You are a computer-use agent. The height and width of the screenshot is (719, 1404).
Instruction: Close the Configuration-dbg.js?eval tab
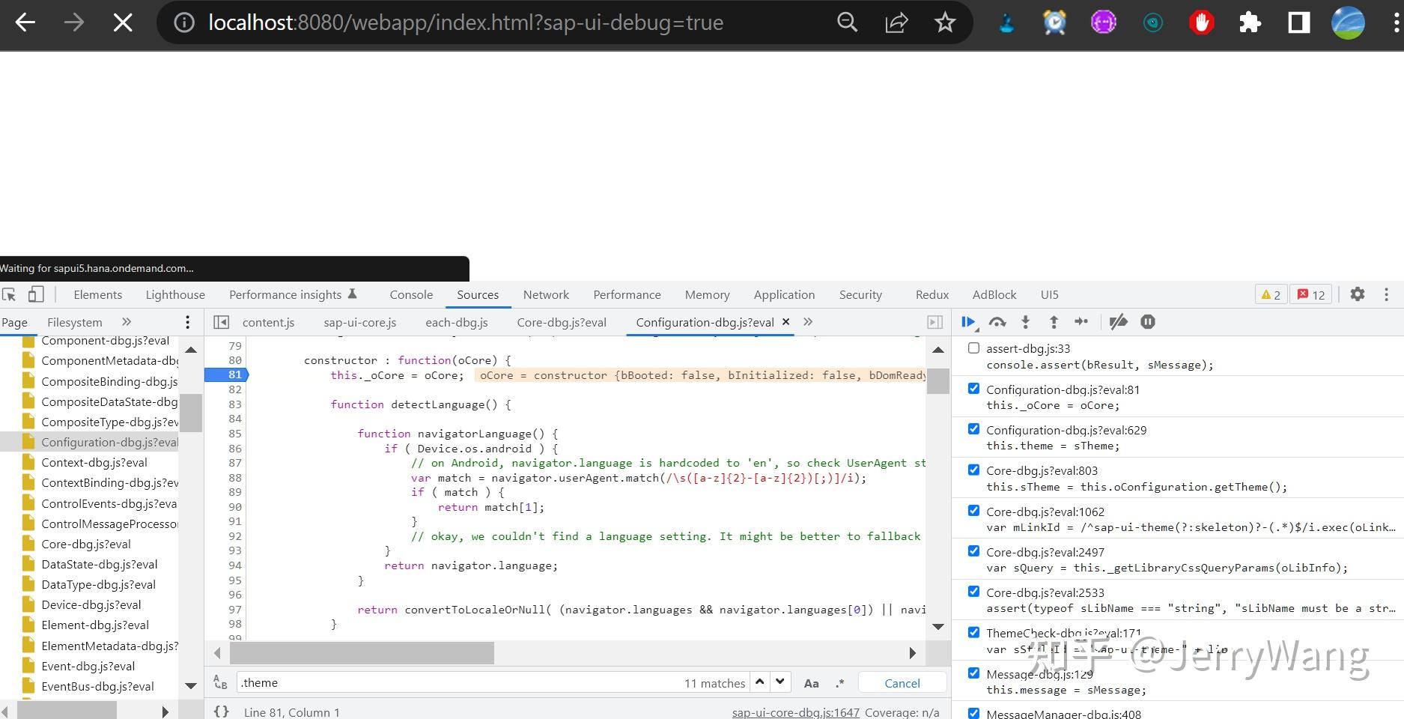coord(785,321)
